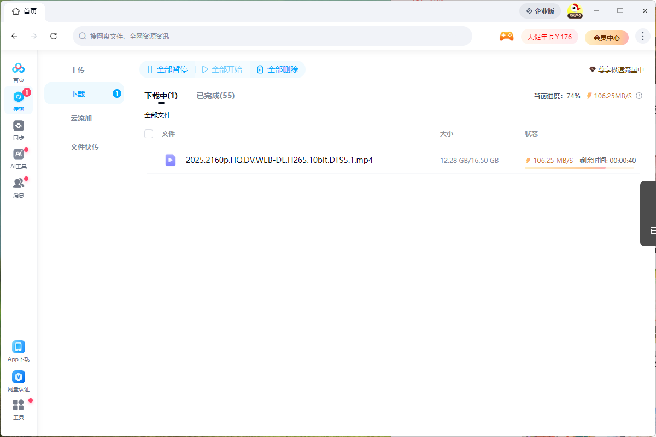
Task: Click the 全部暂停 button
Action: pyautogui.click(x=167, y=69)
